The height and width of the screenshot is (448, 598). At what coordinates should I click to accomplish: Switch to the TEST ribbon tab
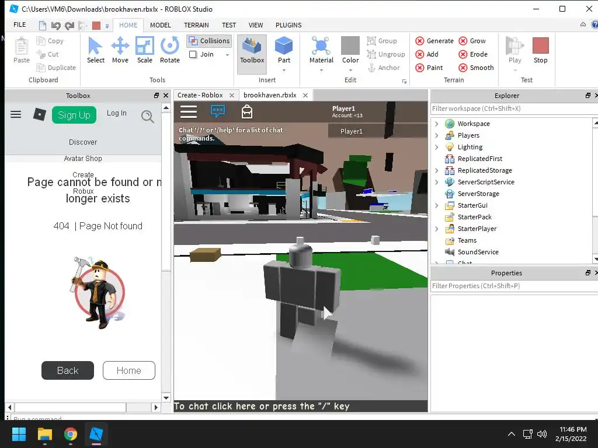(x=229, y=25)
